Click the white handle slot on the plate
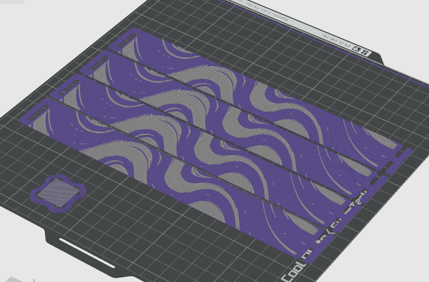Screen dimensions: 429x282 coord(87,253)
